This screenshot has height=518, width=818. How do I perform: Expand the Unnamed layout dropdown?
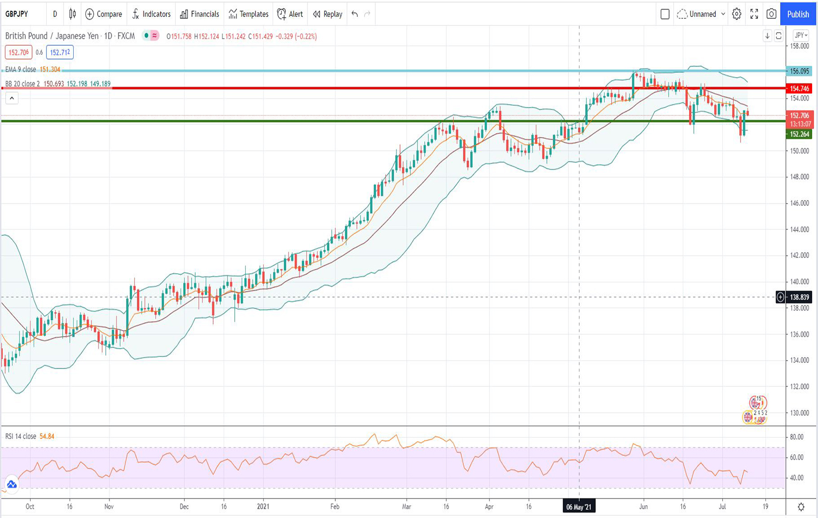point(723,14)
